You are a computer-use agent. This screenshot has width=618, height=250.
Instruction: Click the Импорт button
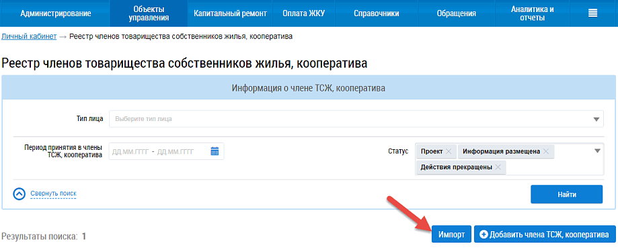(452, 235)
